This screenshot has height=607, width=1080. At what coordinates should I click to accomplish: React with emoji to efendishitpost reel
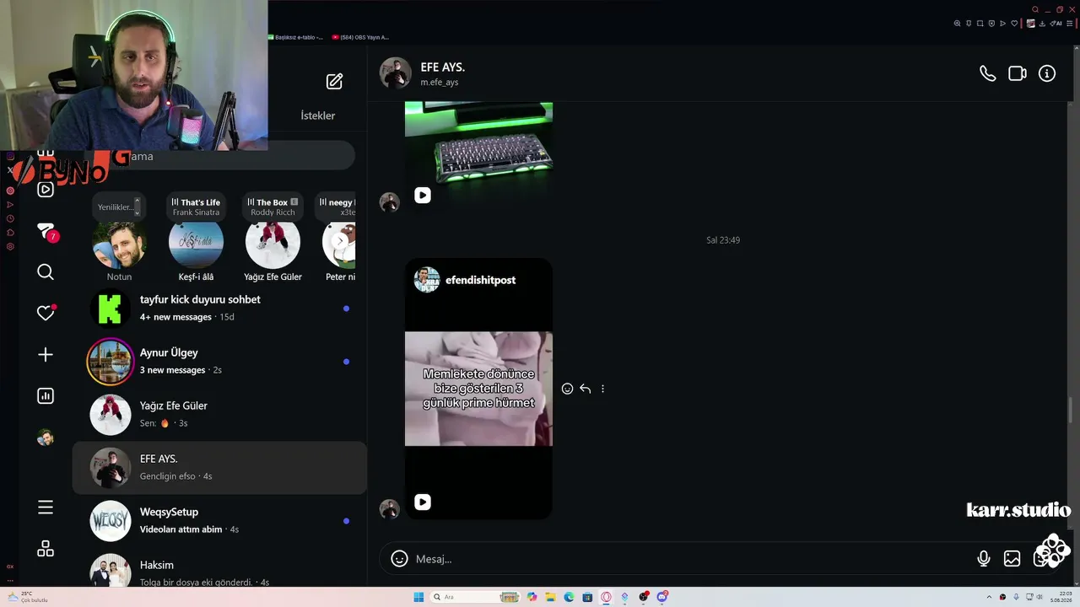[x=567, y=389]
